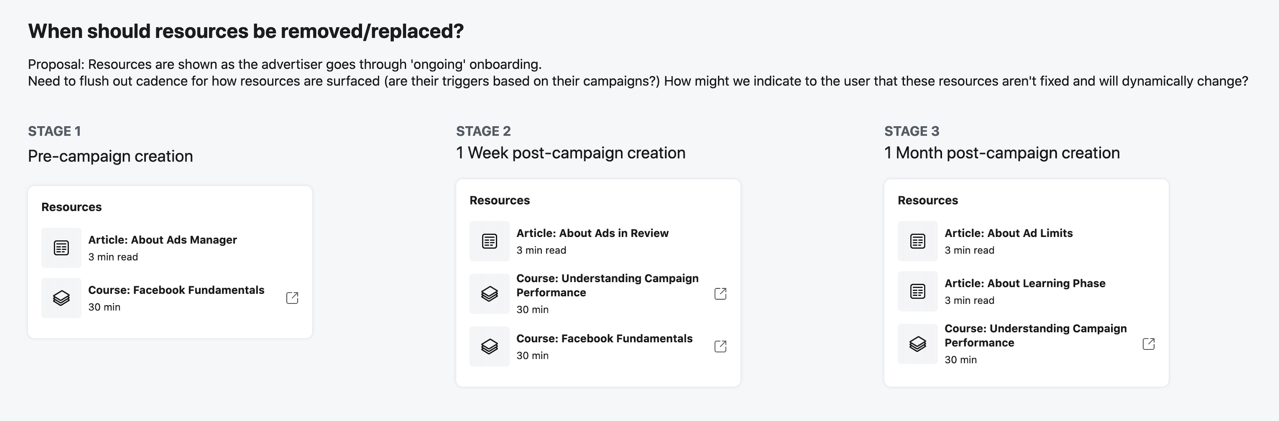Open the Article: About Ads in Review link
Viewport: 1279px width, 421px height.
592,234
